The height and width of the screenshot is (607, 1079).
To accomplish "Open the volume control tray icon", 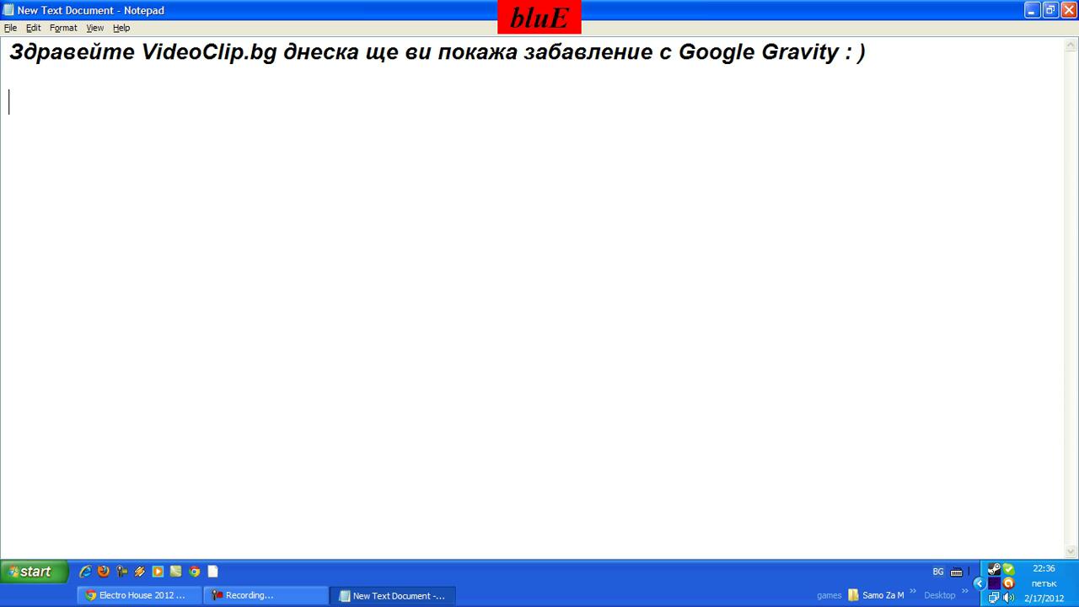I will point(1009,598).
